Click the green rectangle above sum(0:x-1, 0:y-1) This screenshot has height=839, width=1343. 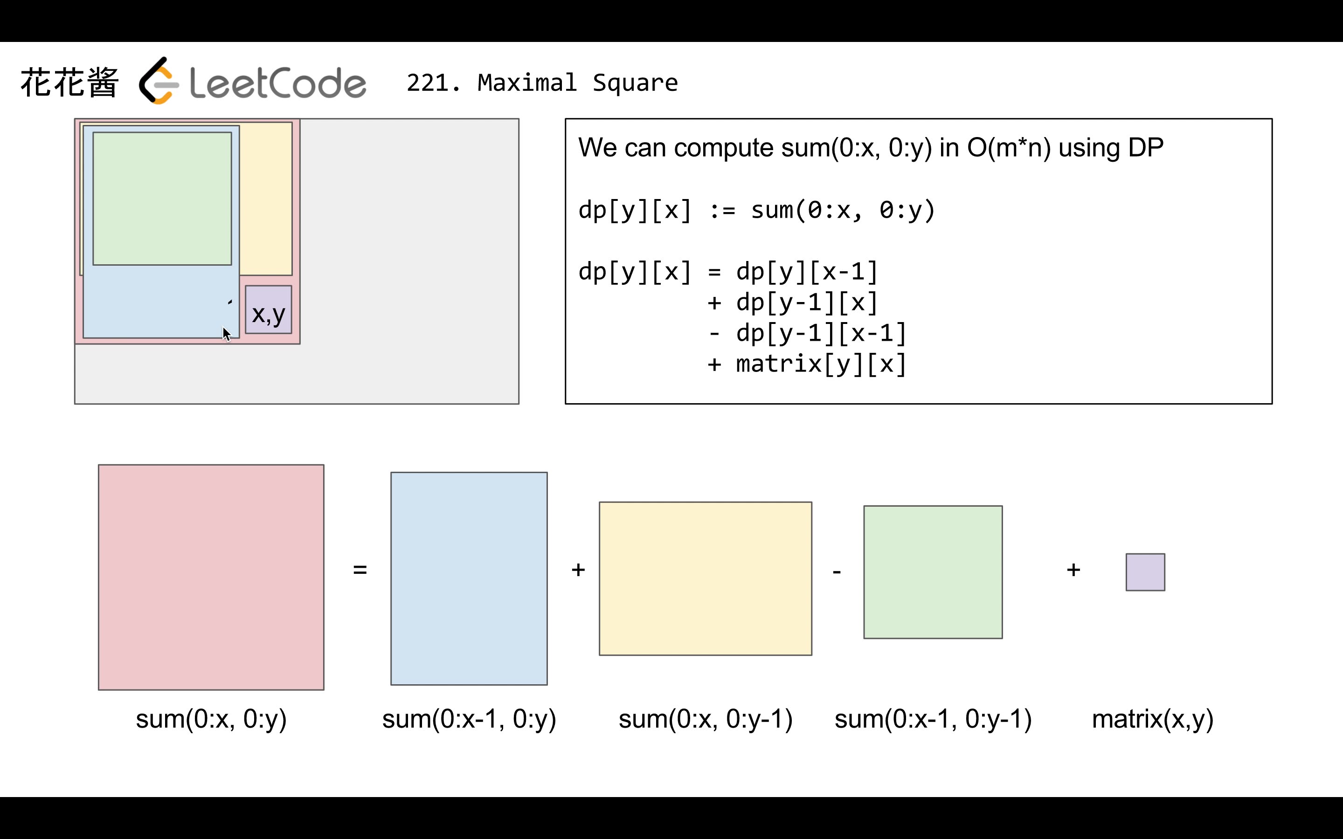click(x=933, y=572)
